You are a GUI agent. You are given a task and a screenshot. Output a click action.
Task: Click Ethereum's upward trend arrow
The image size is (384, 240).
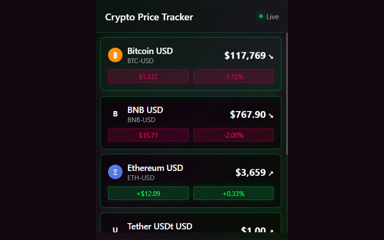(x=271, y=173)
